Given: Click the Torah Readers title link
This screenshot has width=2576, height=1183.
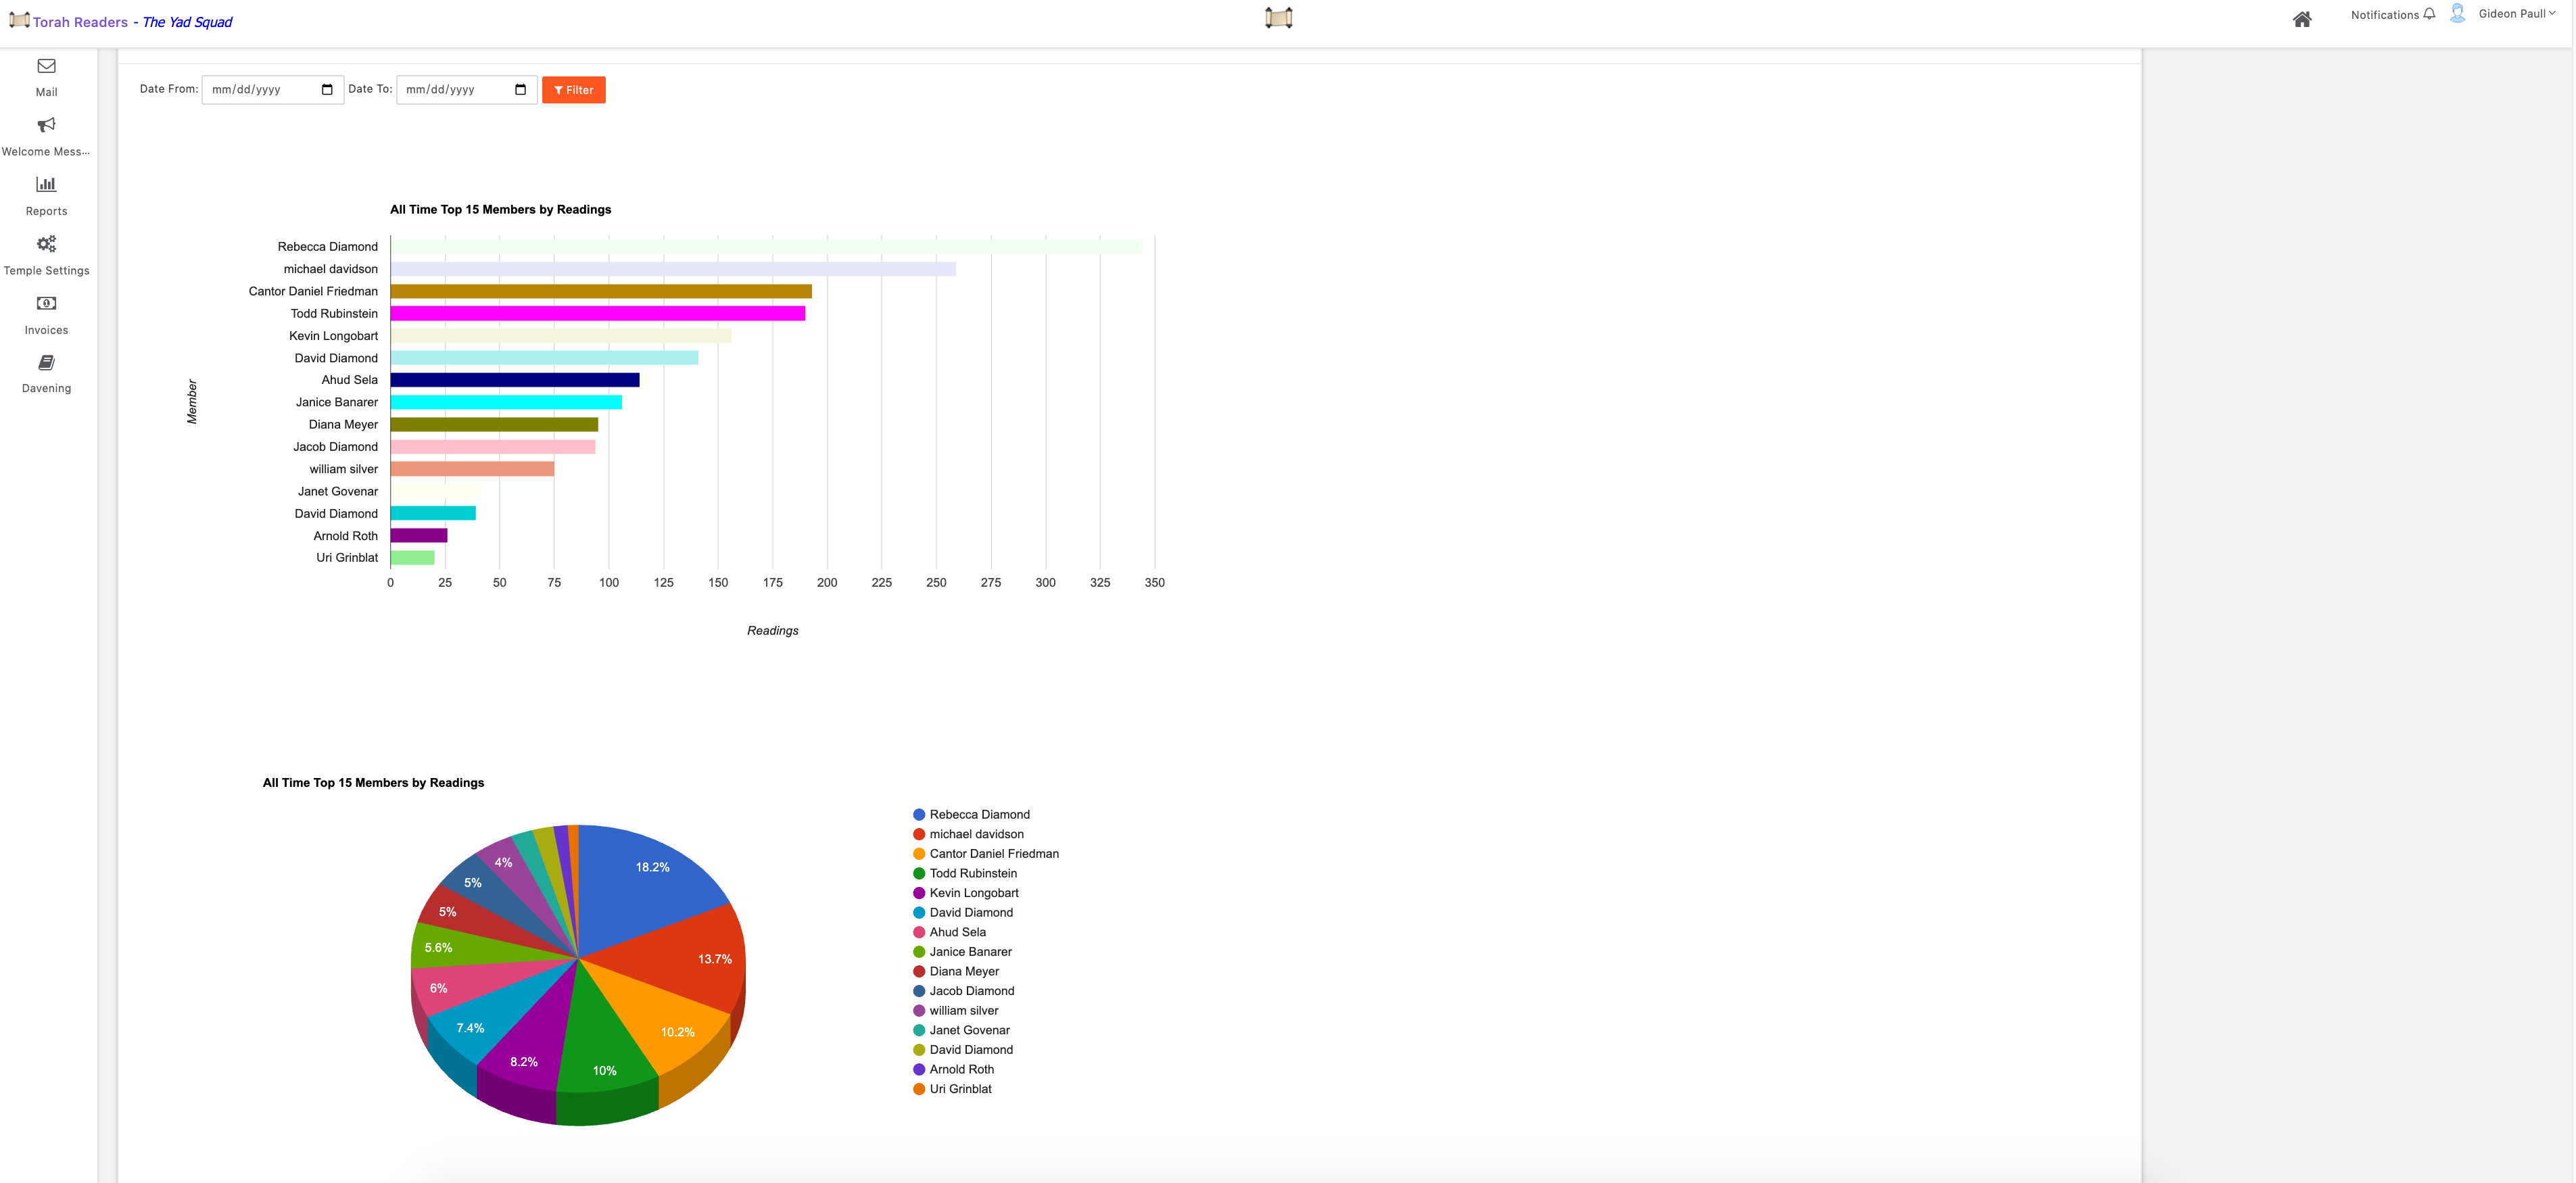Looking at the screenshot, I should point(80,22).
